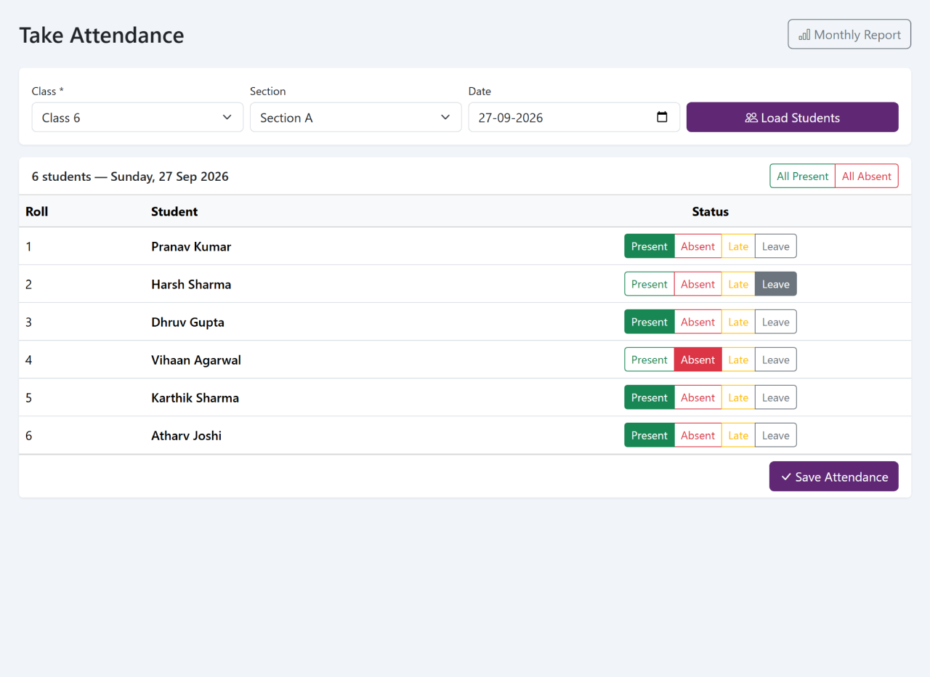Set Harsh Sharma's status to Late

[738, 284]
